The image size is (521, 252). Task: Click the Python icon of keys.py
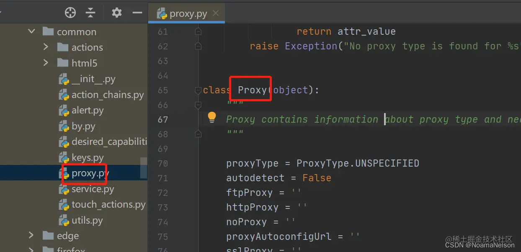coord(64,158)
